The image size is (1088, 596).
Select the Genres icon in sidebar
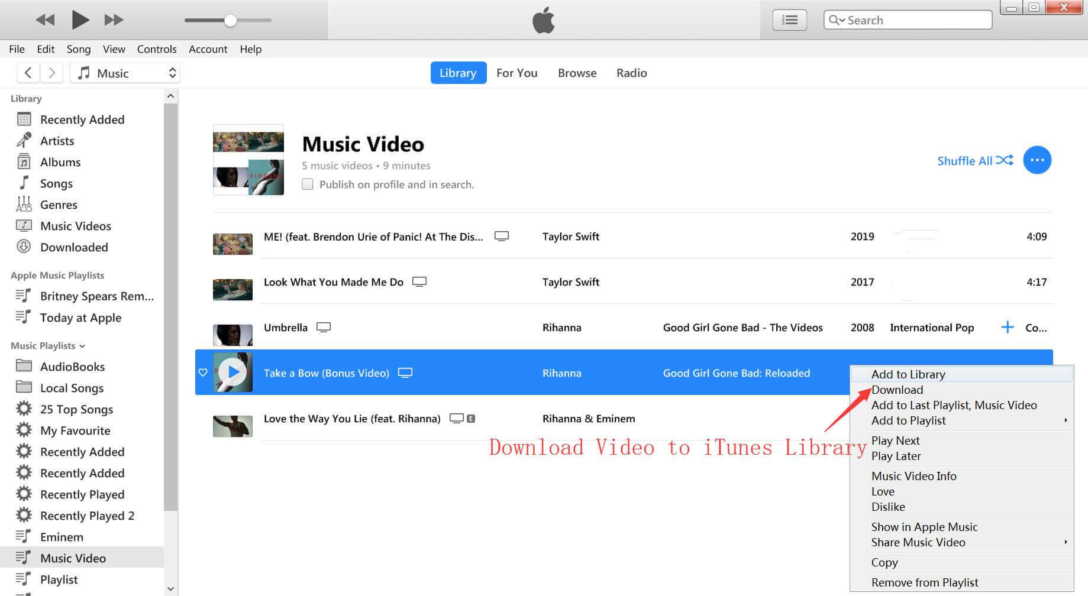pos(24,204)
